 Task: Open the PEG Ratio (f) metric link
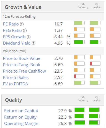[15, 30]
